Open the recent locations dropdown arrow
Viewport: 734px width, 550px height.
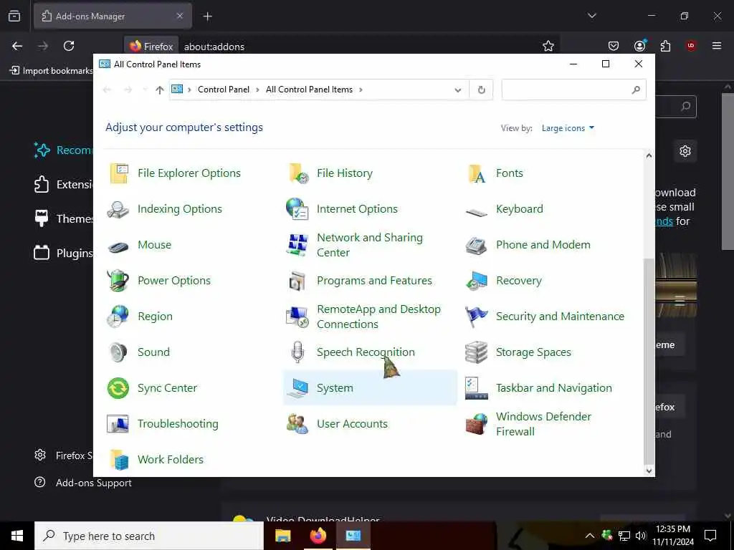[145, 90]
